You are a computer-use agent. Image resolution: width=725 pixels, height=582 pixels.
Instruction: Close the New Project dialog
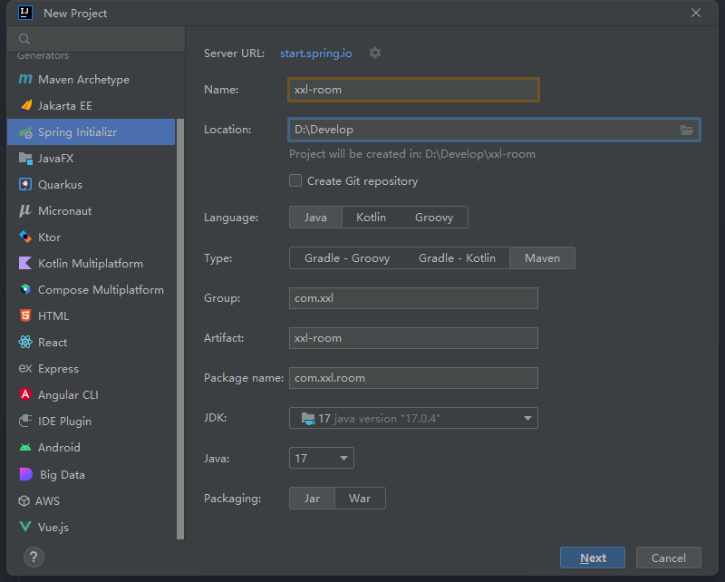pyautogui.click(x=696, y=13)
